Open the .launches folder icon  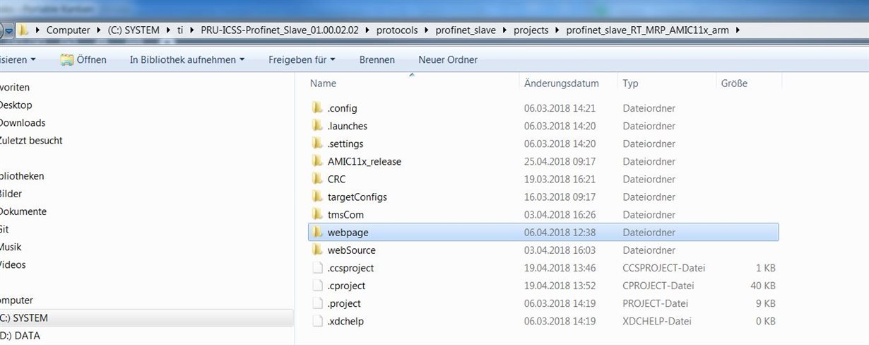click(317, 126)
